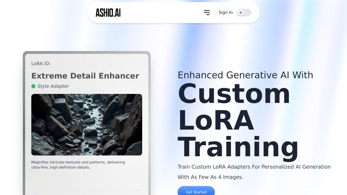
Task: Click the Custom LoRA Training headline
Action: 238,120
